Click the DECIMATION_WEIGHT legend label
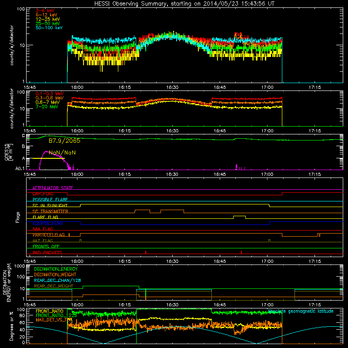The height and width of the screenshot is (348, 348). pos(55,275)
